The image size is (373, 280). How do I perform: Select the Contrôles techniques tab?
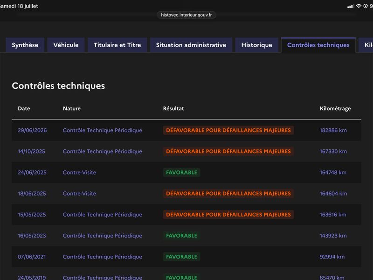click(318, 45)
